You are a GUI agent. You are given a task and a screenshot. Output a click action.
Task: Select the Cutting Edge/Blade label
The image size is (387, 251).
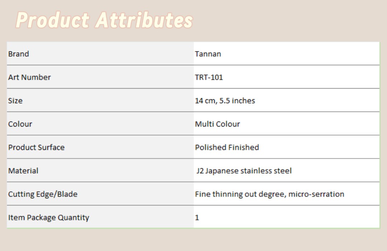pos(43,194)
